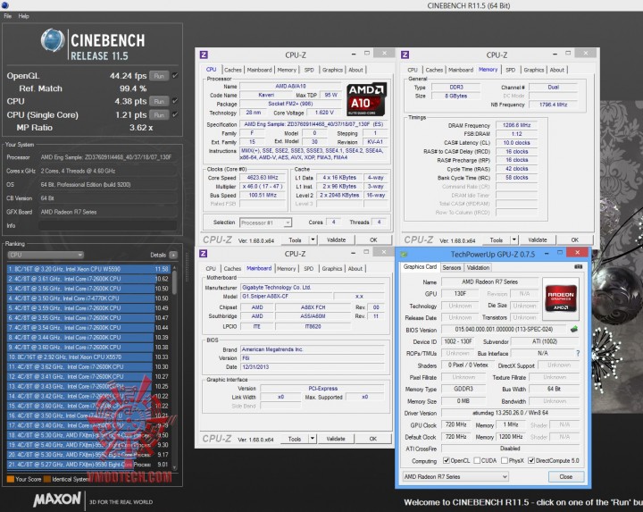Open the Ranking CPU dropdown
This screenshot has width=643, height=512.
46,255
